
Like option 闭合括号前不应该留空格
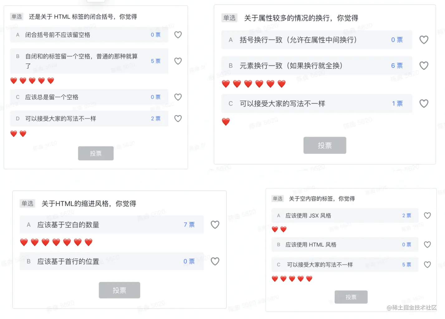coord(178,35)
